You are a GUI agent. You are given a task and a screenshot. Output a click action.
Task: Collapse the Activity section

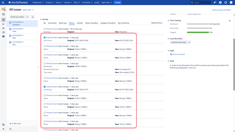click(41, 19)
